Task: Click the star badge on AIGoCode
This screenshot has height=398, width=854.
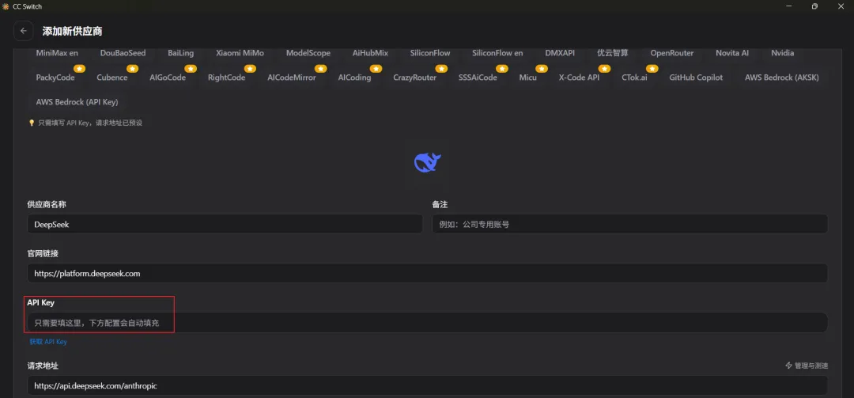Action: tap(191, 69)
